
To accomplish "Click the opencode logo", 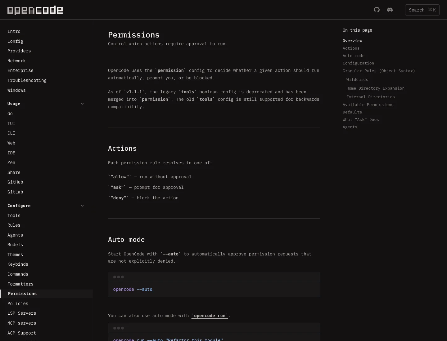I will click(x=35, y=10).
